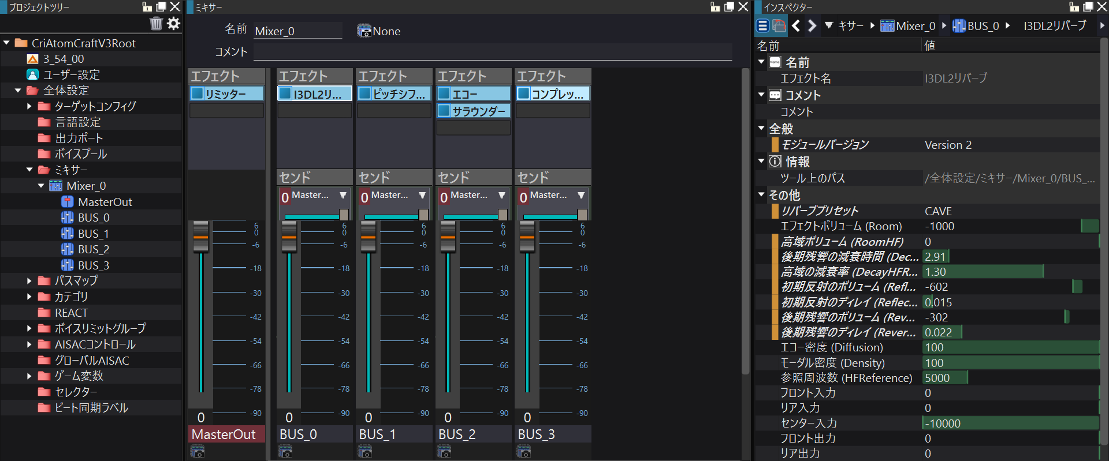This screenshot has width=1109, height=461.
Task: Click the MasterOut bus icon in project tree
Action: 68,202
